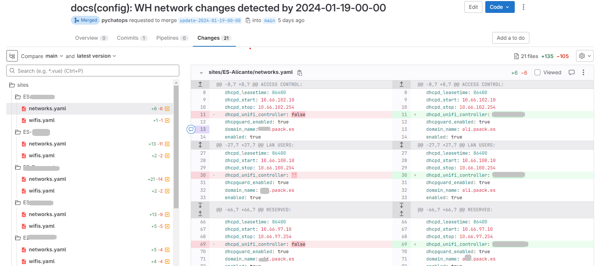The image size is (597, 266).
Task: Toggle the file tree browser icon
Action: 12,56
